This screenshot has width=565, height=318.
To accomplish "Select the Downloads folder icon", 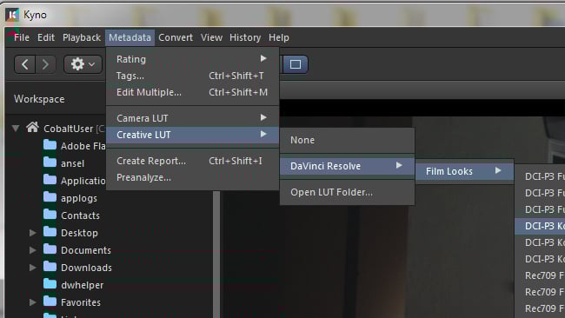I will coord(50,267).
